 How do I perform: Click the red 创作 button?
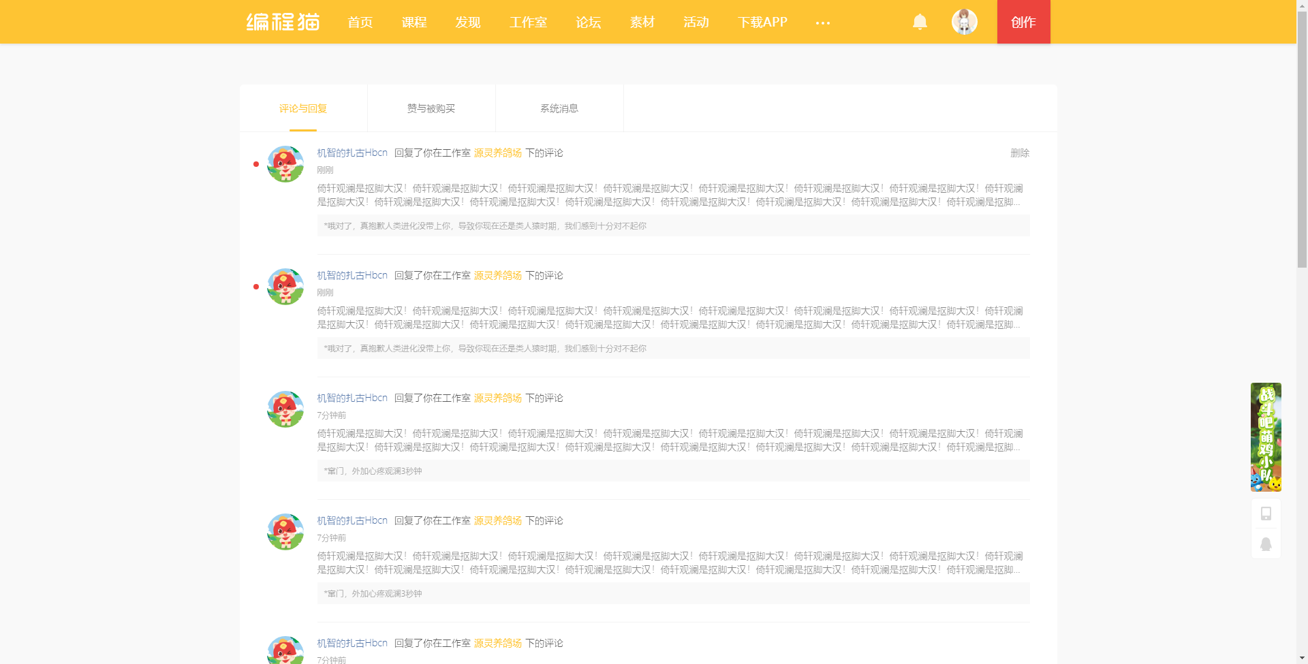point(1023,22)
